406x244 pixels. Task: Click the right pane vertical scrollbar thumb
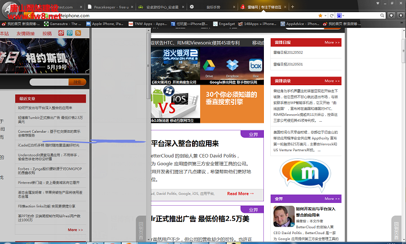click(x=404, y=51)
